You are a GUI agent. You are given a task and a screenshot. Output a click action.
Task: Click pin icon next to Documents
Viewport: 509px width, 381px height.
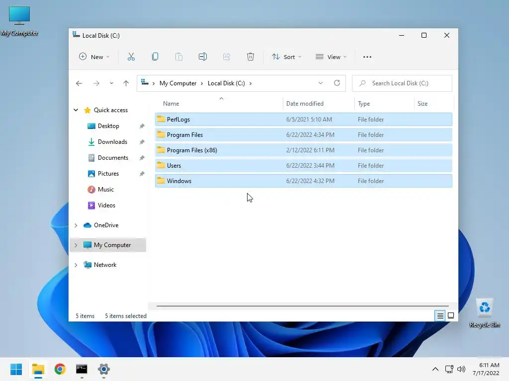coord(142,158)
